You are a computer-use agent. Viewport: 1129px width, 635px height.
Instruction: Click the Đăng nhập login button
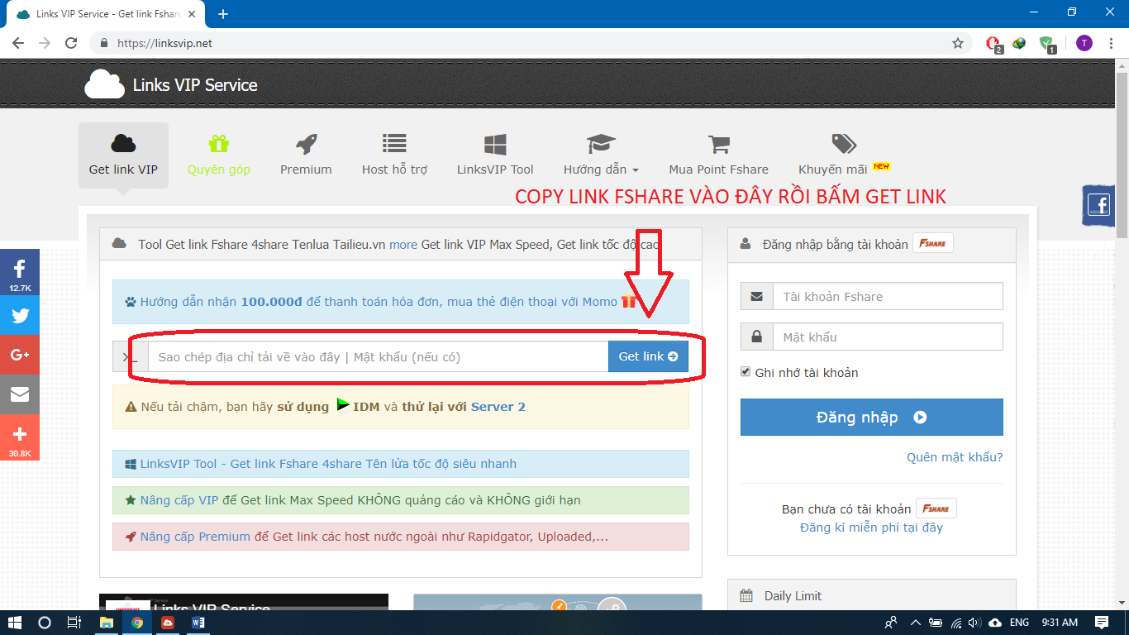pyautogui.click(x=871, y=417)
